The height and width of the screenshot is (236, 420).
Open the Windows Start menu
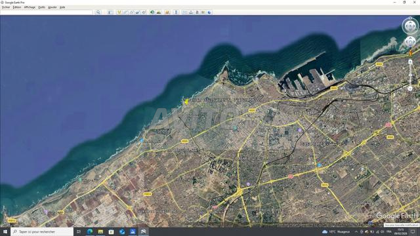tap(5, 231)
